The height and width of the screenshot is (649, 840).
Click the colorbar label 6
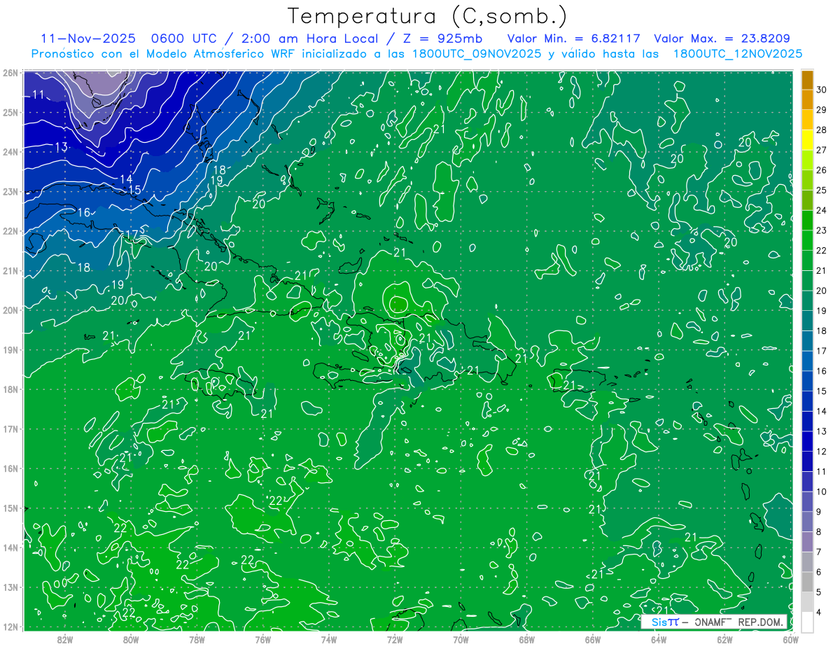coord(820,572)
